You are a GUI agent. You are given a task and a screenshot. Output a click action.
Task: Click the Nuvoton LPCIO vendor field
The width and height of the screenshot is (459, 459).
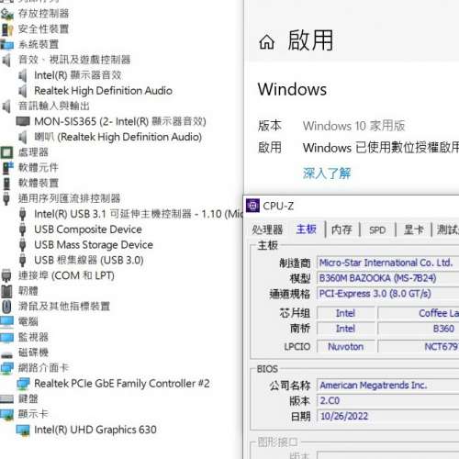click(346, 347)
